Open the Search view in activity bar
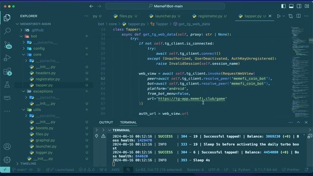 [7, 31]
